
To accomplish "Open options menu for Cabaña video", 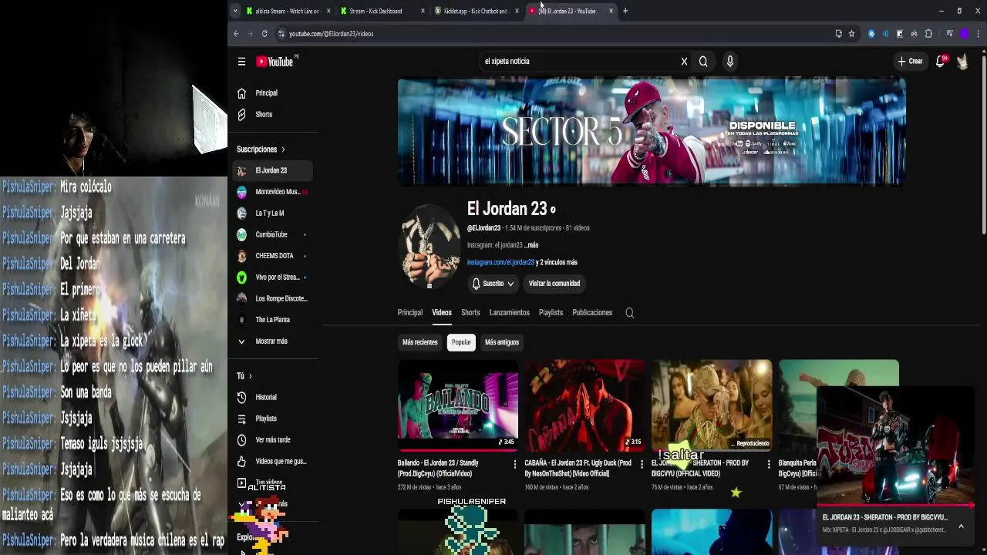I will (x=642, y=464).
